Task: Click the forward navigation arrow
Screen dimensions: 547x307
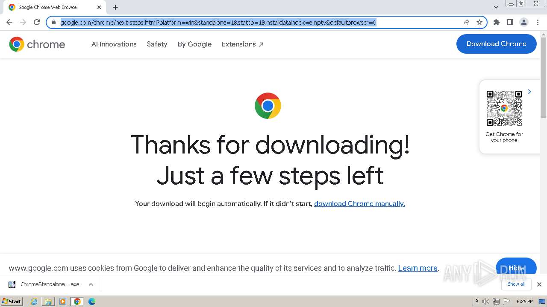Action: [23, 22]
